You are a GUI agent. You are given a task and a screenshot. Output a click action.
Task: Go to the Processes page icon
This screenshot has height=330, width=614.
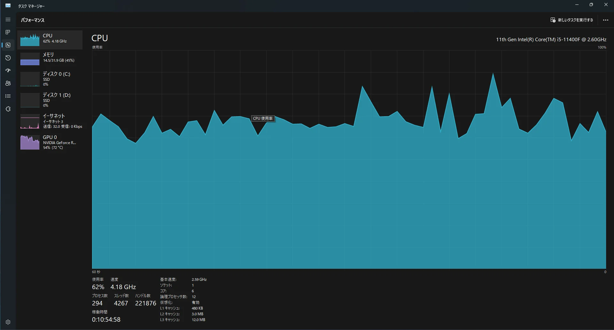pyautogui.click(x=8, y=32)
